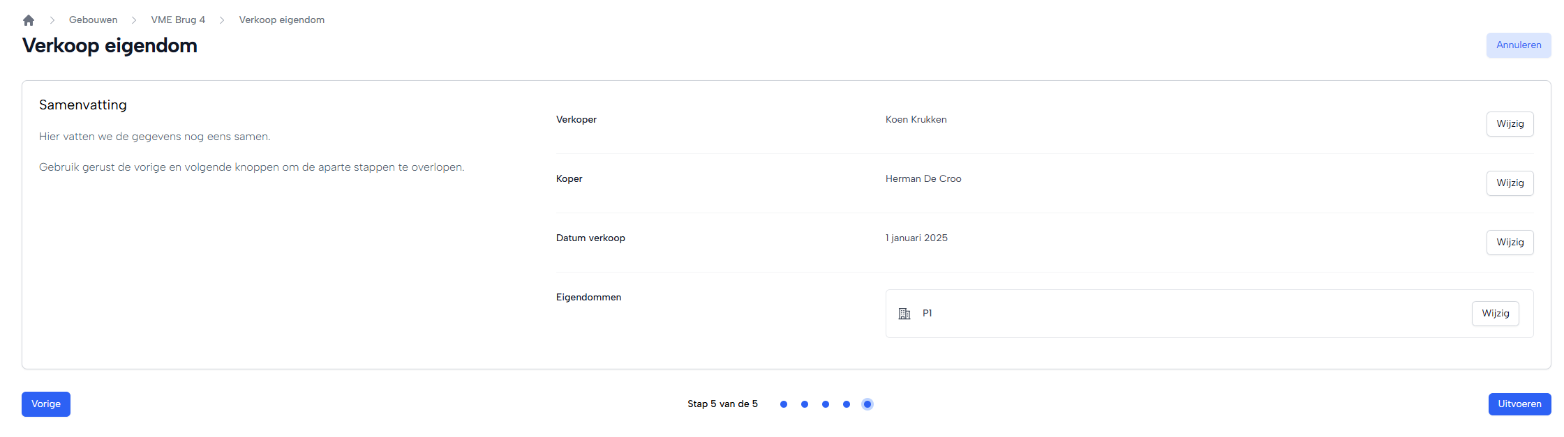Modify Datum verkoop using Wijzig
The width and height of the screenshot is (1564, 437).
1510,243
